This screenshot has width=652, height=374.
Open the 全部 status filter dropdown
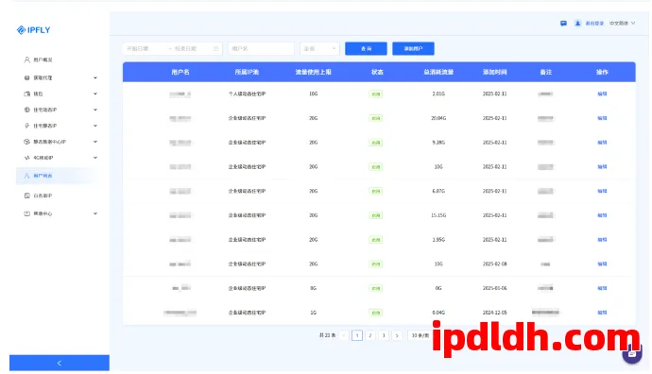(319, 48)
